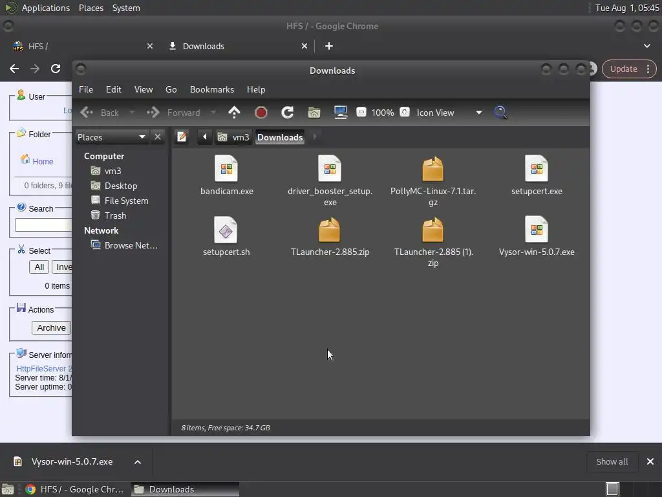Reload the page in Chrome

click(x=56, y=69)
